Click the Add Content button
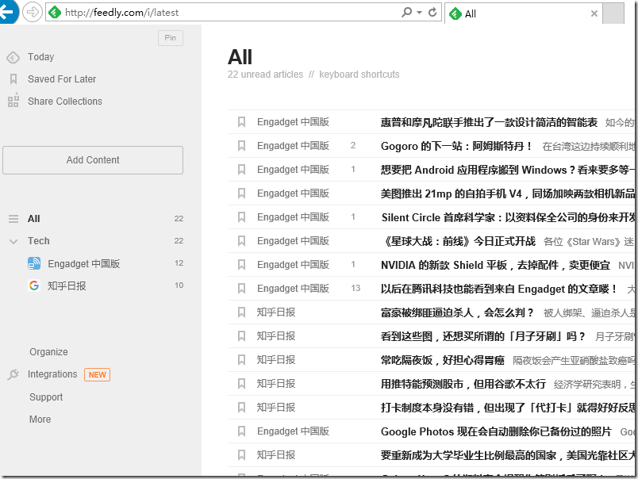The width and height of the screenshot is (638, 479). pos(93,160)
